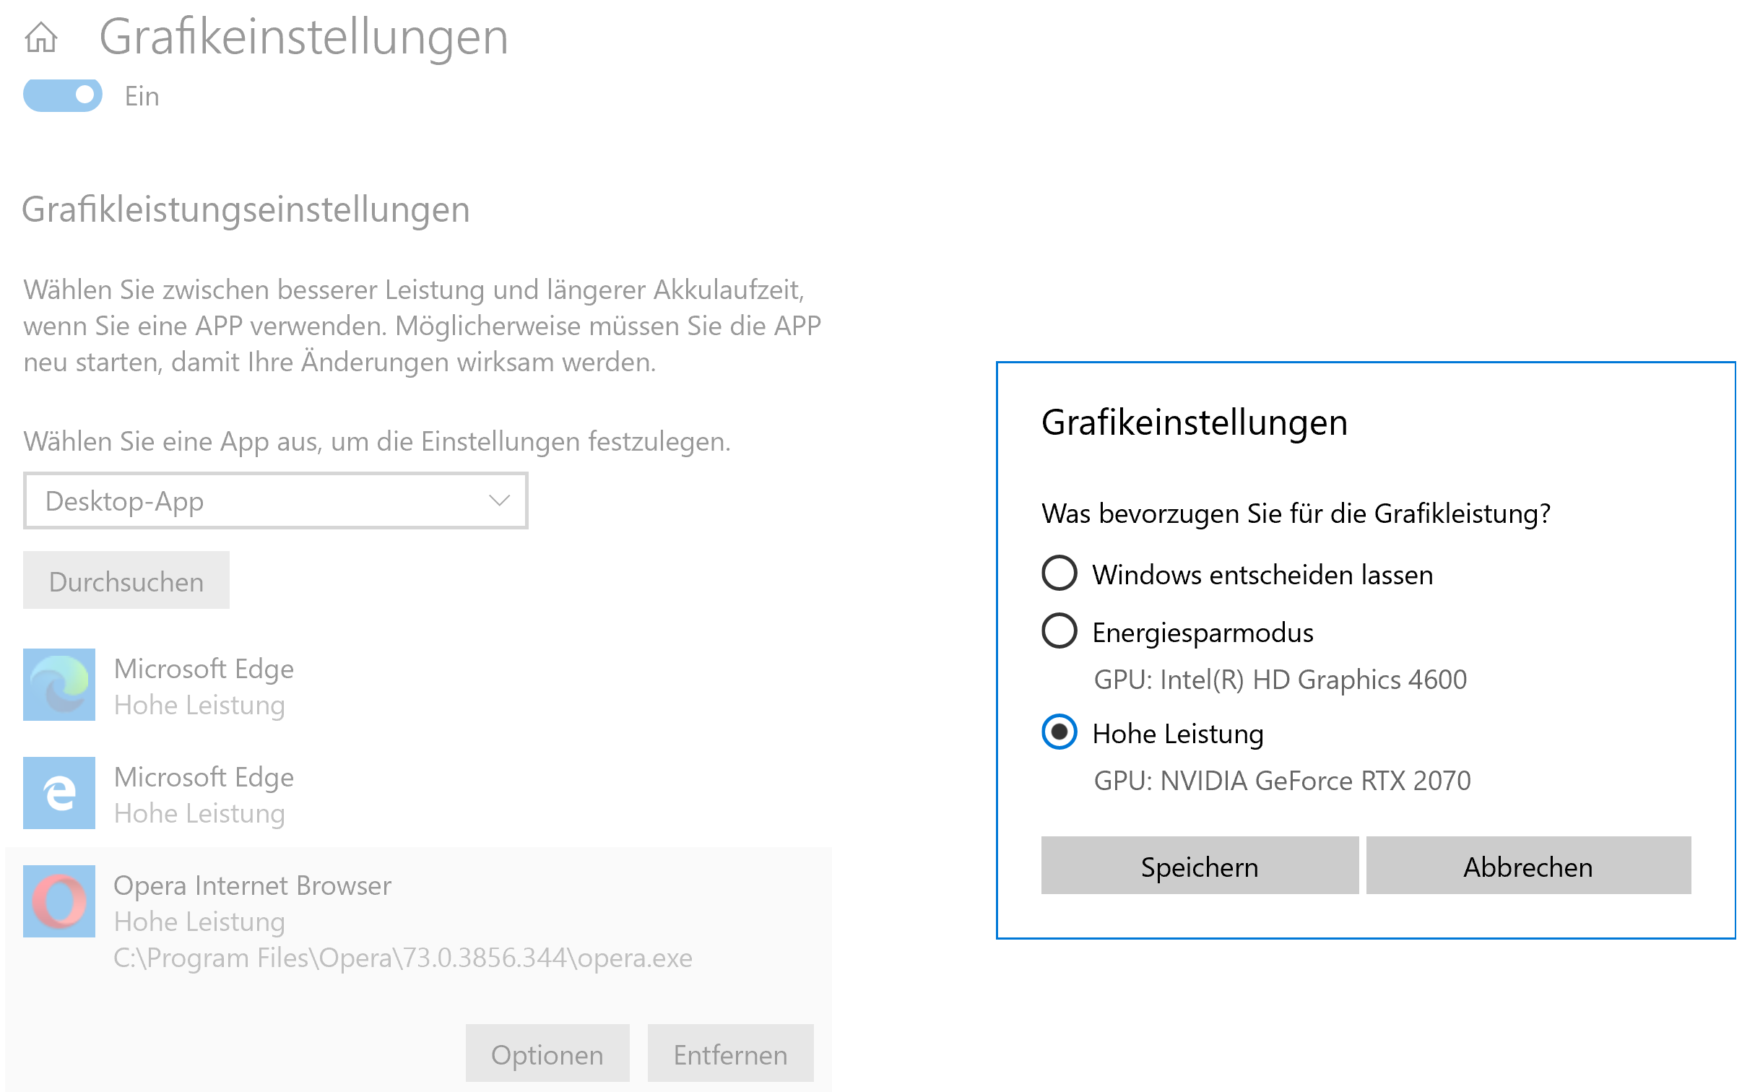Click the new Microsoft Edge icon

point(59,685)
